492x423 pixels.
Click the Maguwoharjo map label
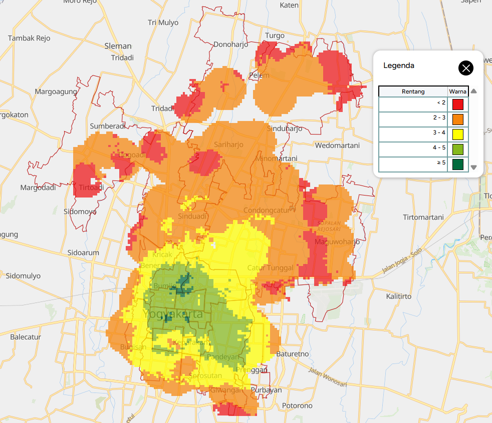[x=337, y=241]
